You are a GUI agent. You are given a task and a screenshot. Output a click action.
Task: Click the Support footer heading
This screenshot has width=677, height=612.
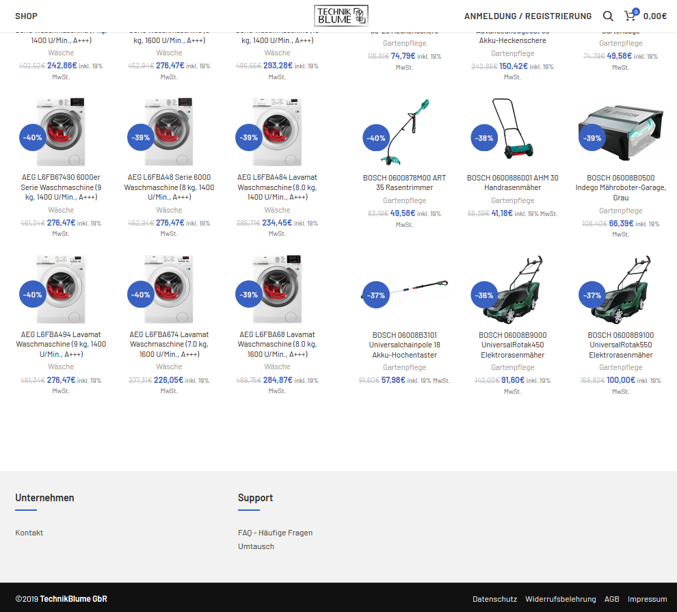click(x=255, y=498)
